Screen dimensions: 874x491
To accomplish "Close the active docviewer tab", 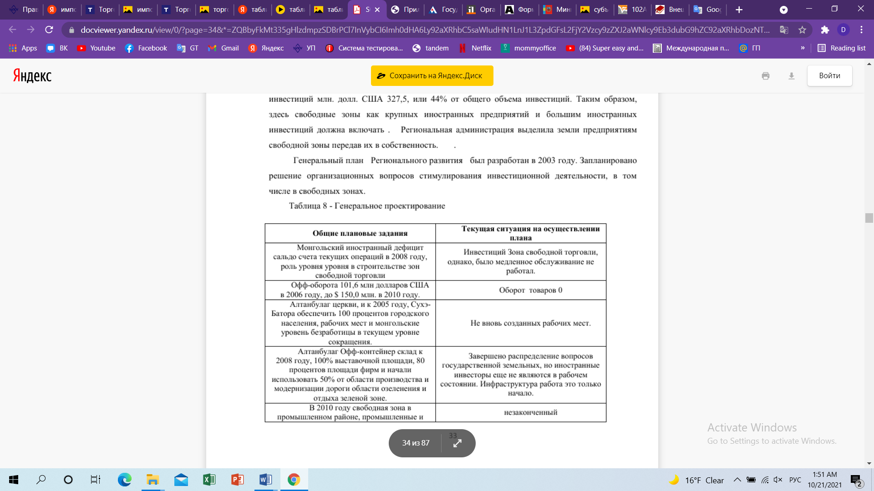I will pos(377,10).
